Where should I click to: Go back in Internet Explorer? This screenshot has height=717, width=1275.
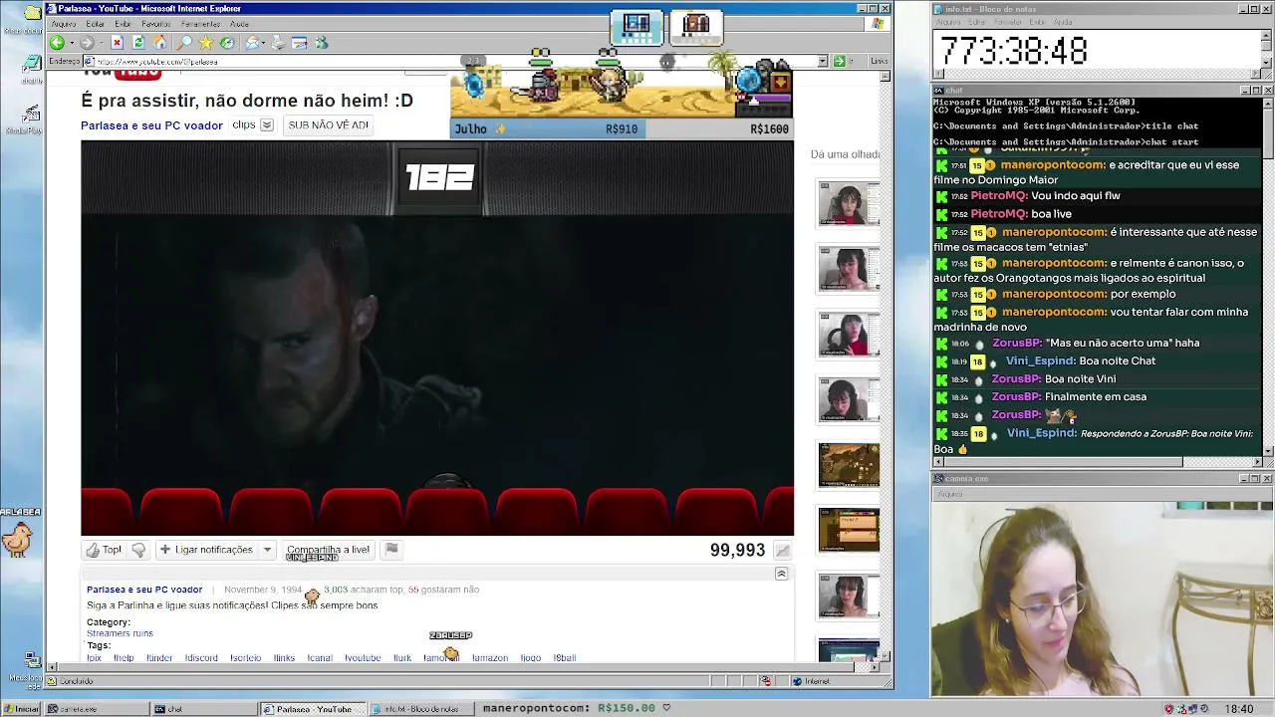click(57, 43)
